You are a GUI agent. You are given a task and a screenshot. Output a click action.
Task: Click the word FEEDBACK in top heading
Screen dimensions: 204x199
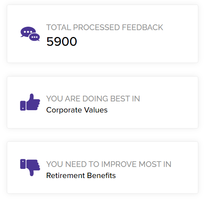pos(143,27)
